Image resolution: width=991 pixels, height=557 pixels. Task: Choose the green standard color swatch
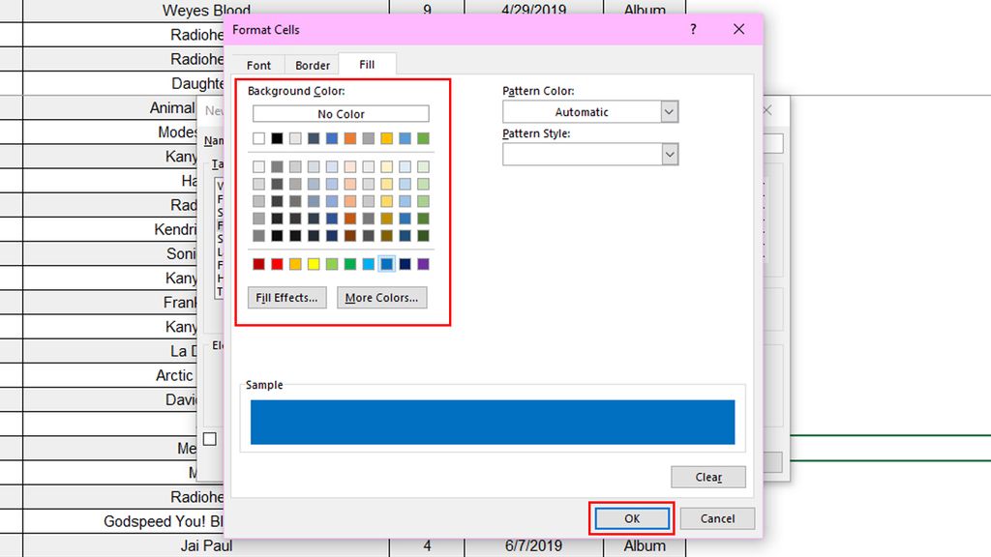[351, 263]
